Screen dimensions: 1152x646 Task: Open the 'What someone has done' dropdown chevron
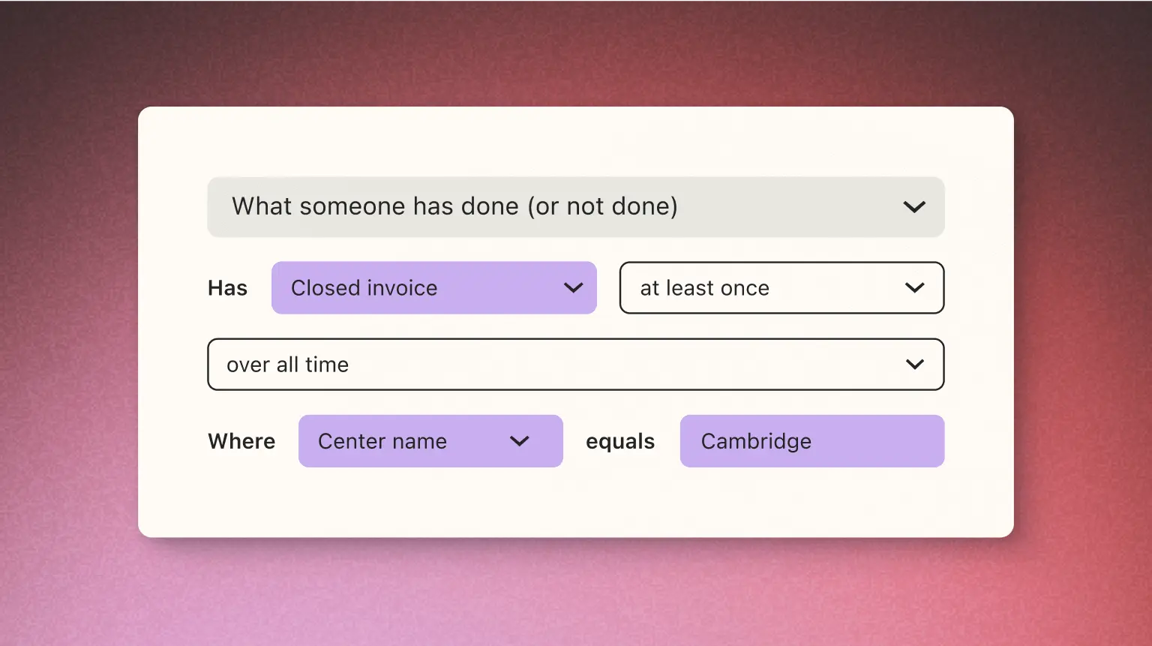pos(914,206)
